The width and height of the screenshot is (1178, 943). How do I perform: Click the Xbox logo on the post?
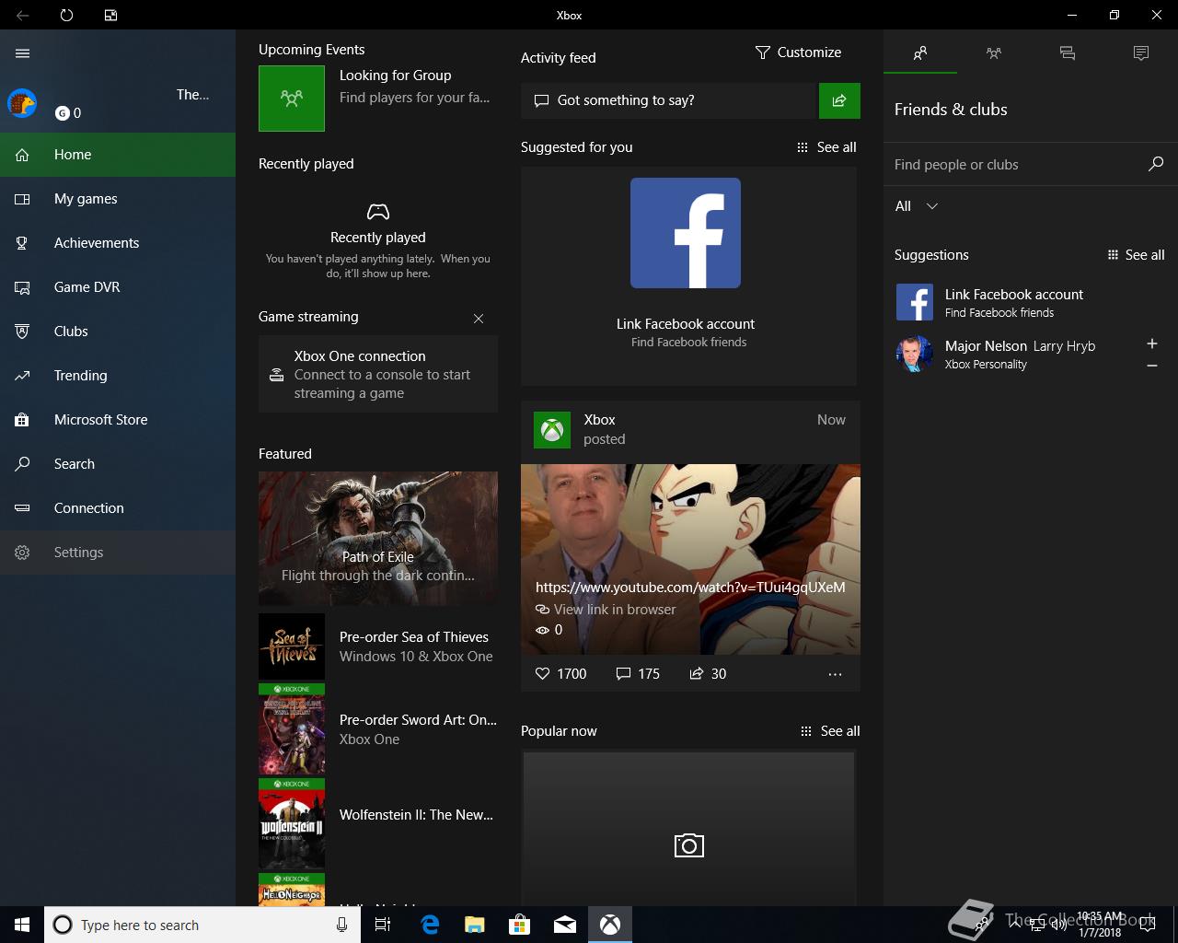pyautogui.click(x=552, y=430)
